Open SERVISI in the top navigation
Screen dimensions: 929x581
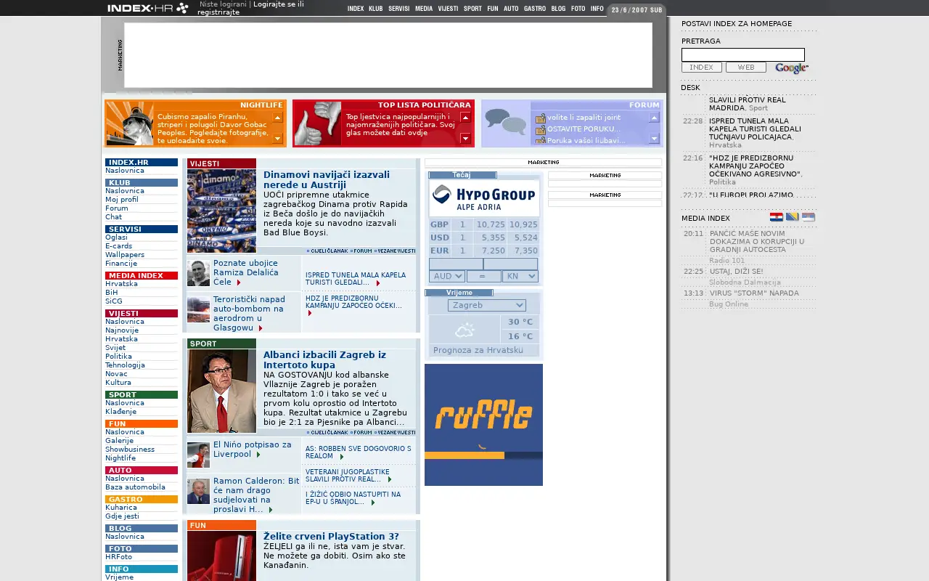tap(398, 9)
